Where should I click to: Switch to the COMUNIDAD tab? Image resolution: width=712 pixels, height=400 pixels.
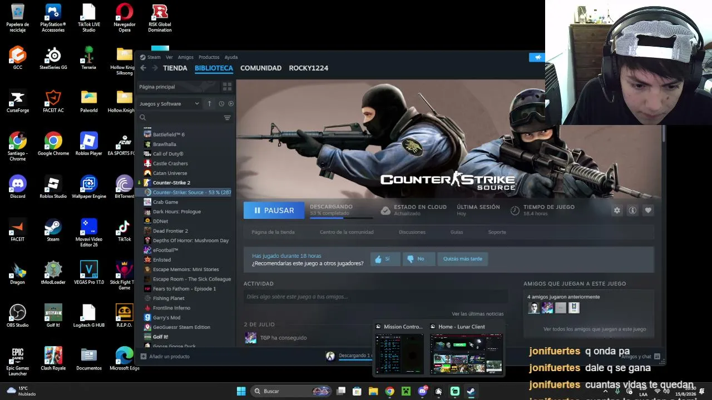pyautogui.click(x=261, y=68)
